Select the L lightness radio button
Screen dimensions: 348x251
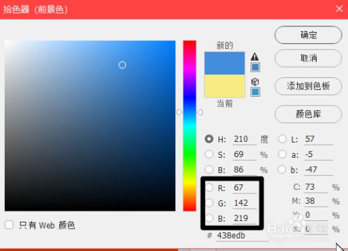click(282, 139)
